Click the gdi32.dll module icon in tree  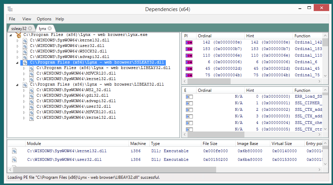(x=31, y=96)
